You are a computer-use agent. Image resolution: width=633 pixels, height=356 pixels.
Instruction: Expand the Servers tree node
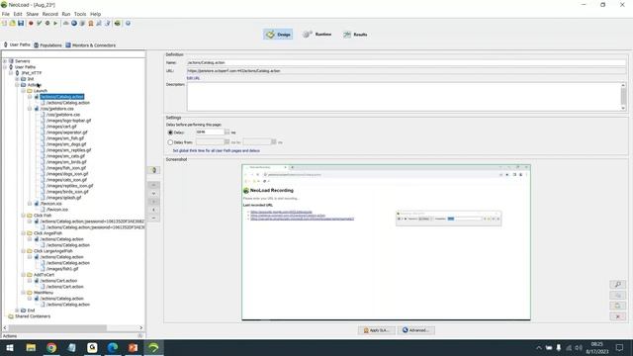(5, 61)
